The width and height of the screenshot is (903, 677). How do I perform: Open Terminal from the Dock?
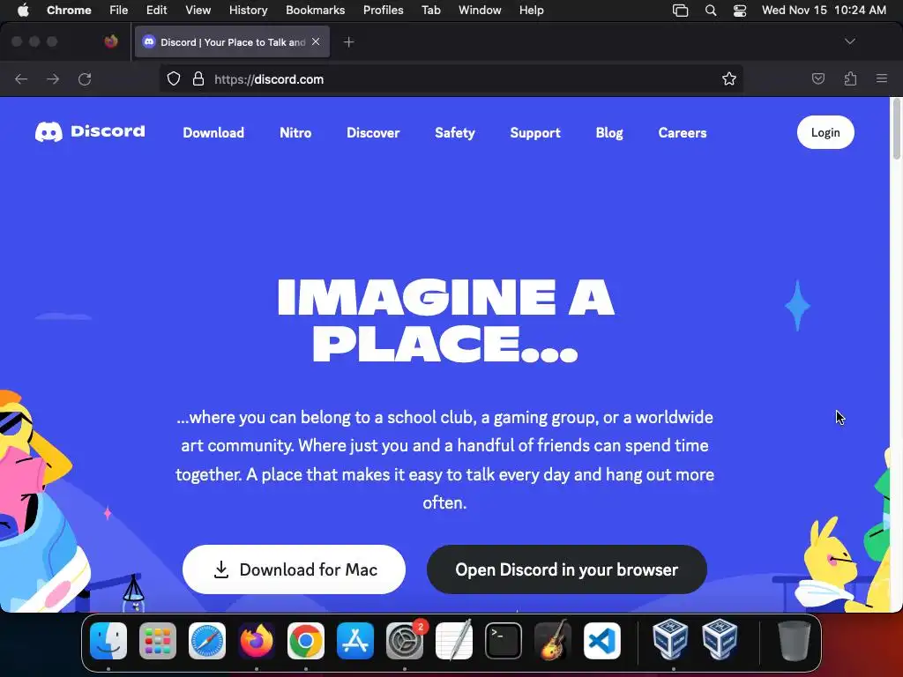tap(504, 641)
